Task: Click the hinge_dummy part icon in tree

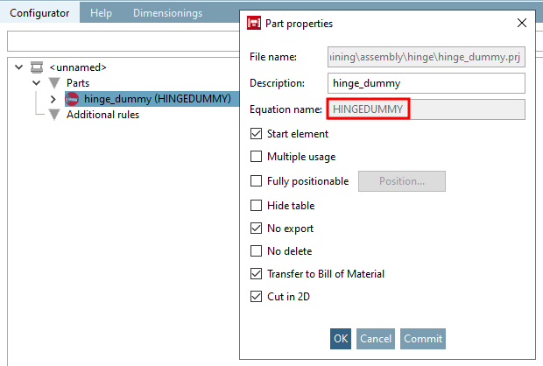Action: pos(73,99)
